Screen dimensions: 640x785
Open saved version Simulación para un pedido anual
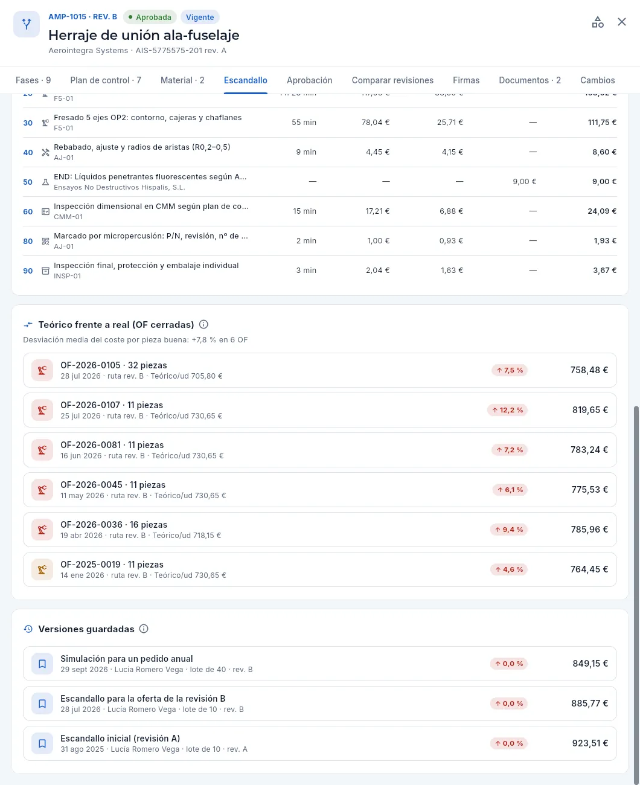[x=320, y=664]
